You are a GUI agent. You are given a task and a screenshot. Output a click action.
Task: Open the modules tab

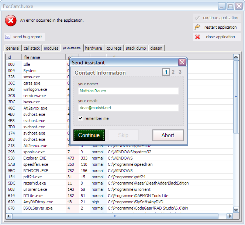[51, 48]
